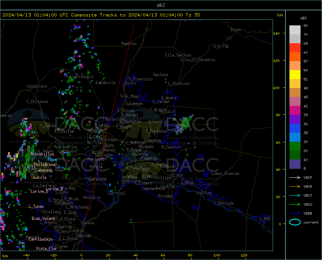Click the L_Dormida map label
The image size is (322, 260).
tap(223, 203)
